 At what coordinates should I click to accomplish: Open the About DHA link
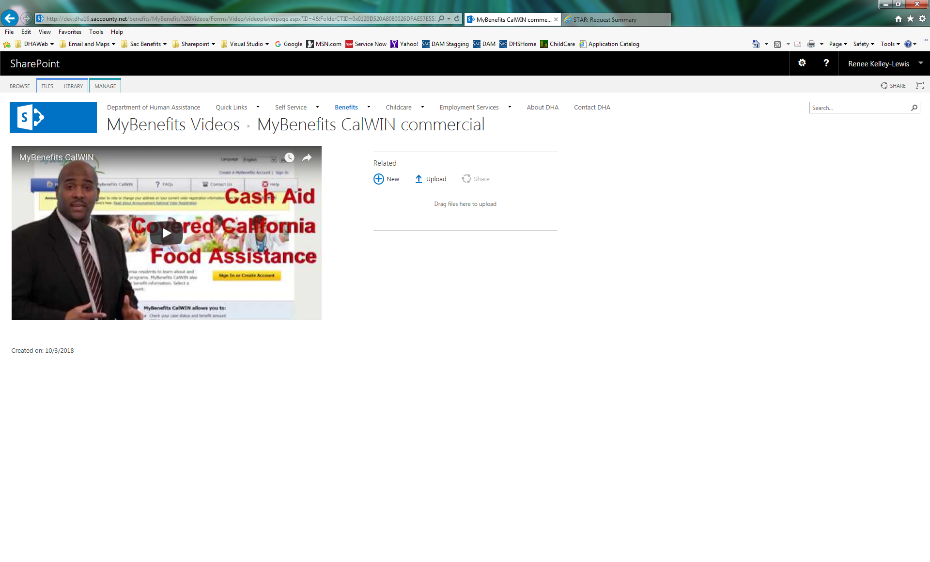542,108
